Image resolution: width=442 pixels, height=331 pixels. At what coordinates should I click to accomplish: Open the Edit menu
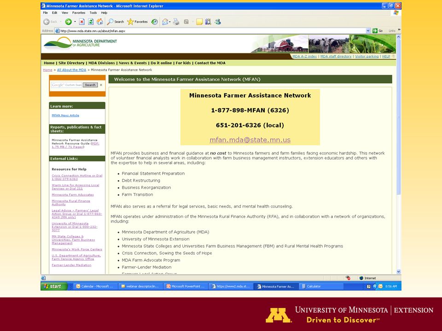[x=55, y=13]
